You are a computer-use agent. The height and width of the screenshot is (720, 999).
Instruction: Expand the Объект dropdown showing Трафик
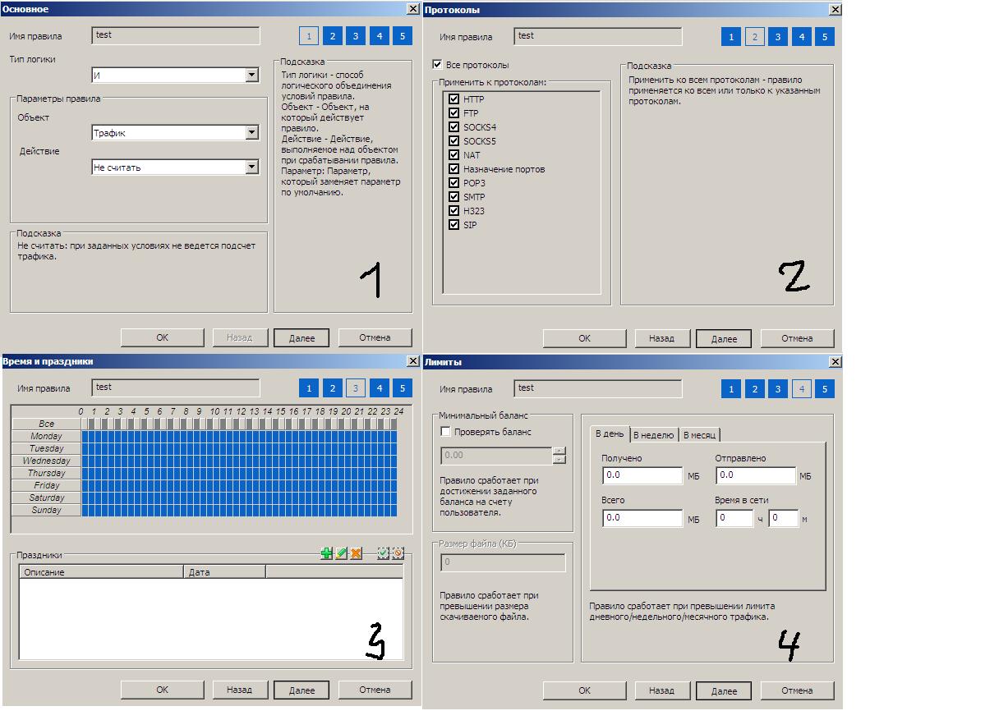tap(251, 133)
